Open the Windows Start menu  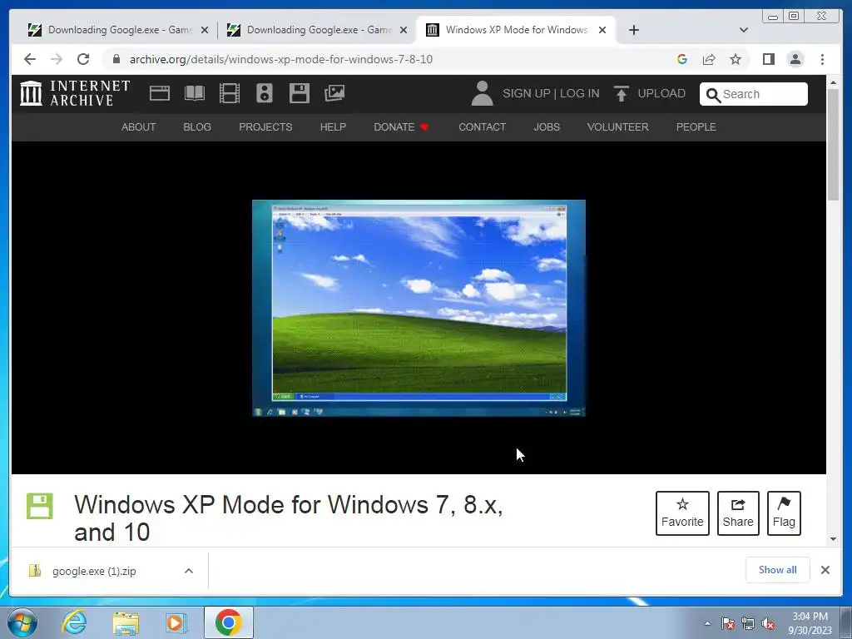click(22, 622)
